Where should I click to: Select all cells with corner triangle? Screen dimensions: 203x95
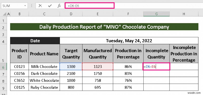5,14
